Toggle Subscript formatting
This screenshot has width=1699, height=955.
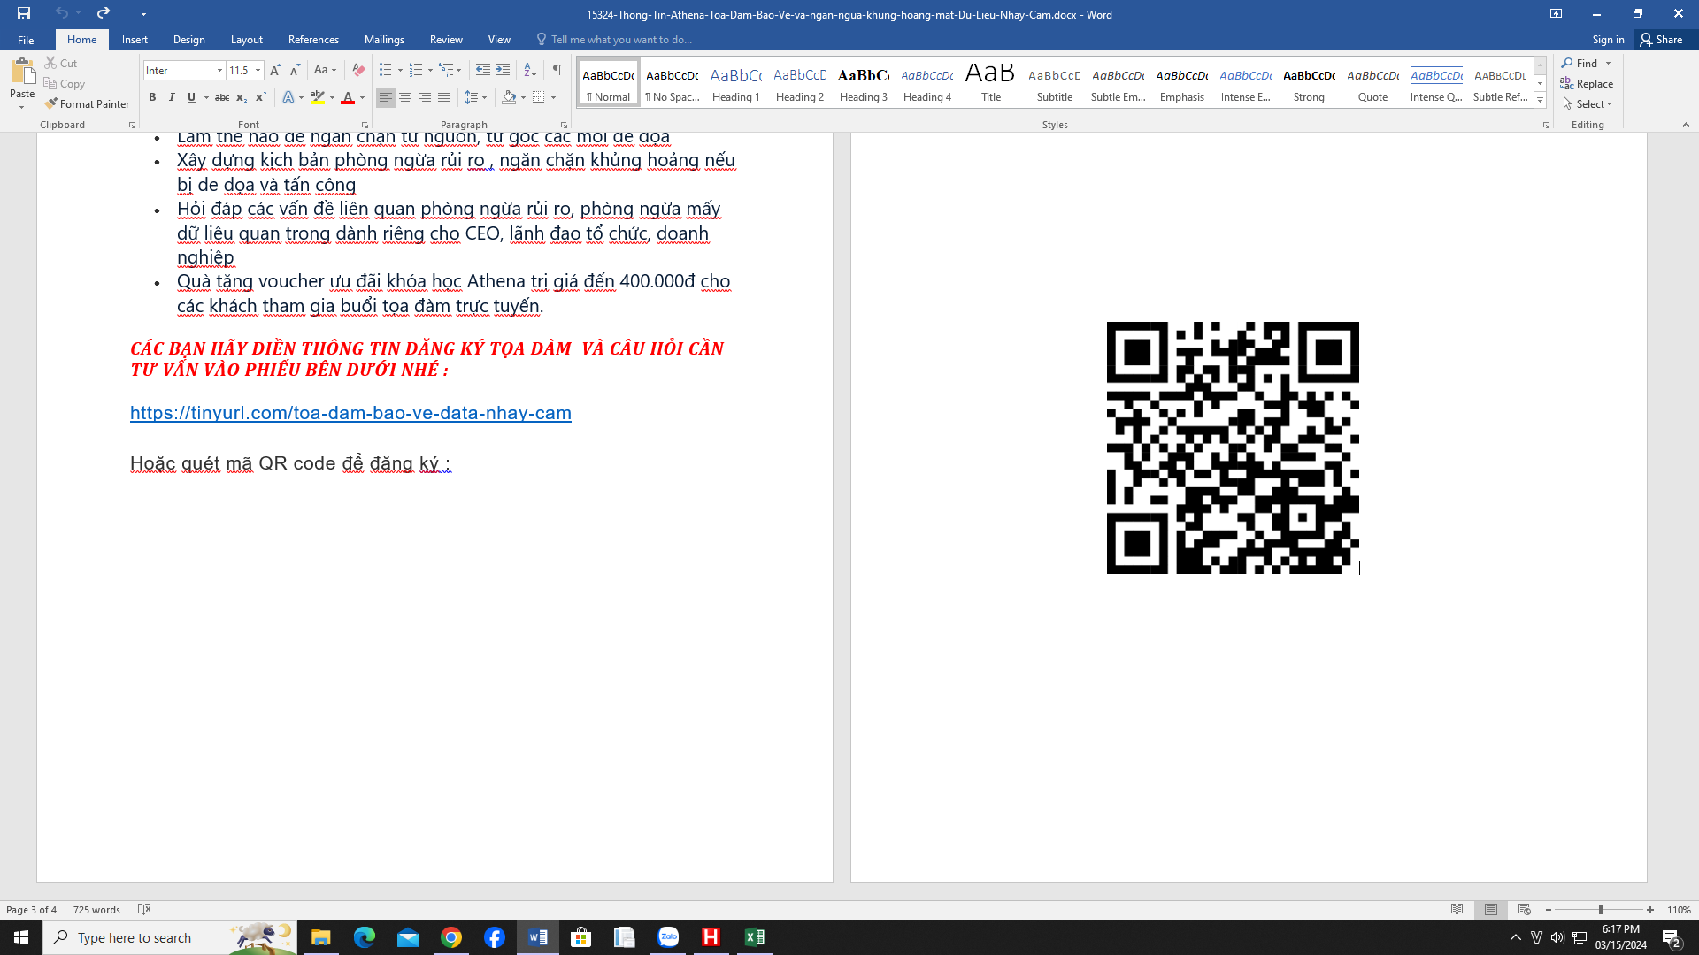[241, 97]
